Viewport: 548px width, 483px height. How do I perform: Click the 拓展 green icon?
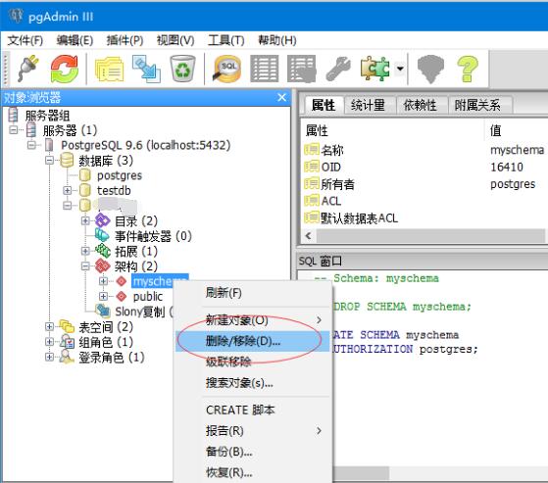103,251
